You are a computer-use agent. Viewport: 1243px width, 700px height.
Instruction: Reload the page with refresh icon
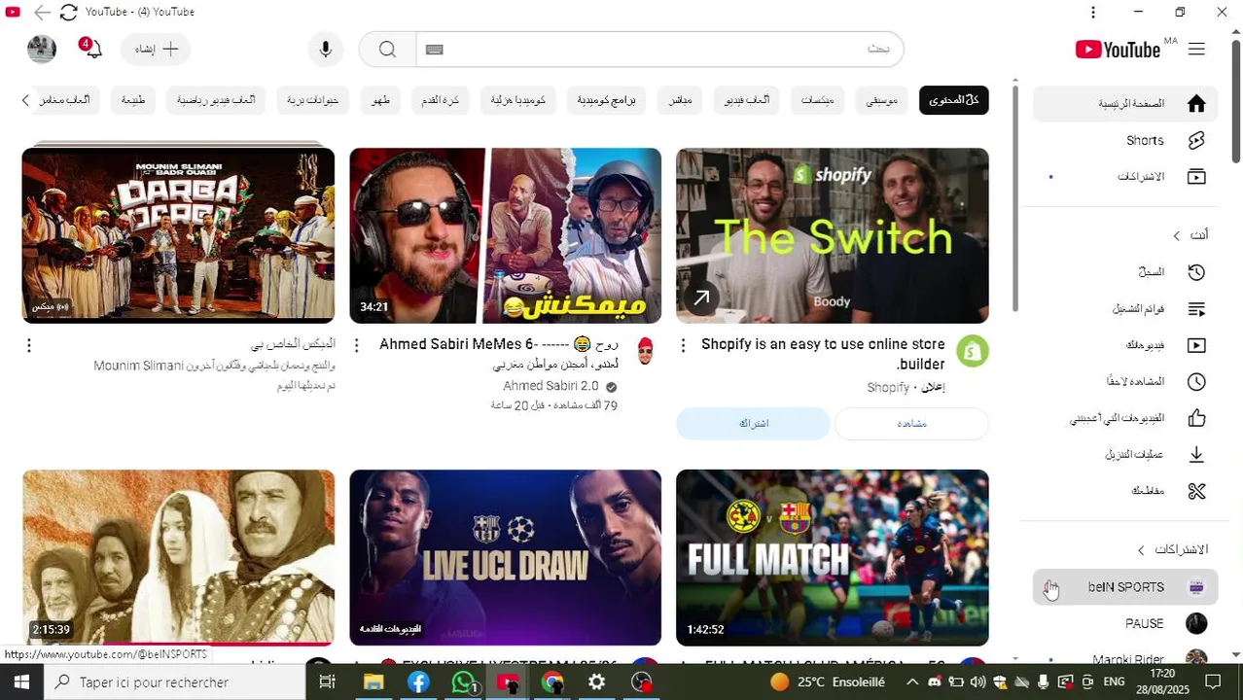(x=68, y=12)
